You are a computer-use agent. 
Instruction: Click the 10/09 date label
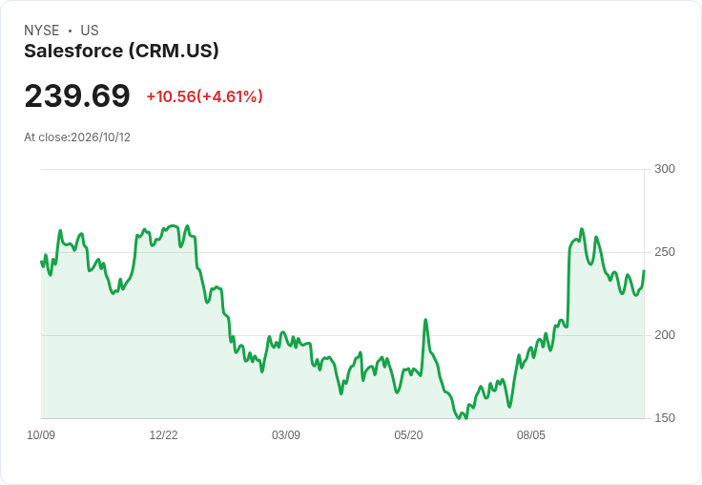click(x=41, y=434)
